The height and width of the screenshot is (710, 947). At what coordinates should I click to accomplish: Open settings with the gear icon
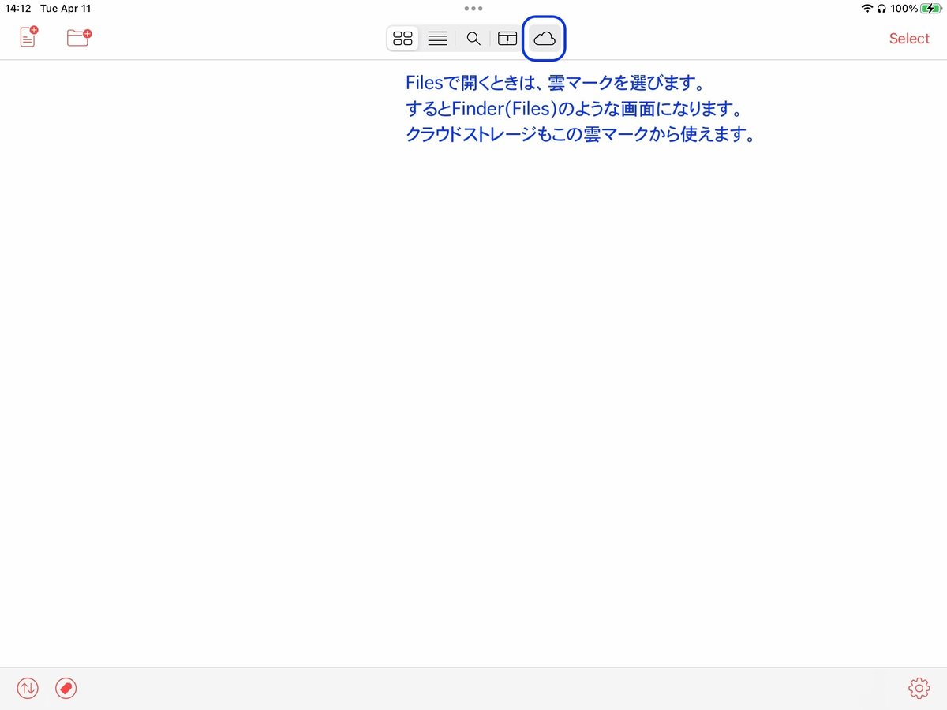tap(919, 688)
